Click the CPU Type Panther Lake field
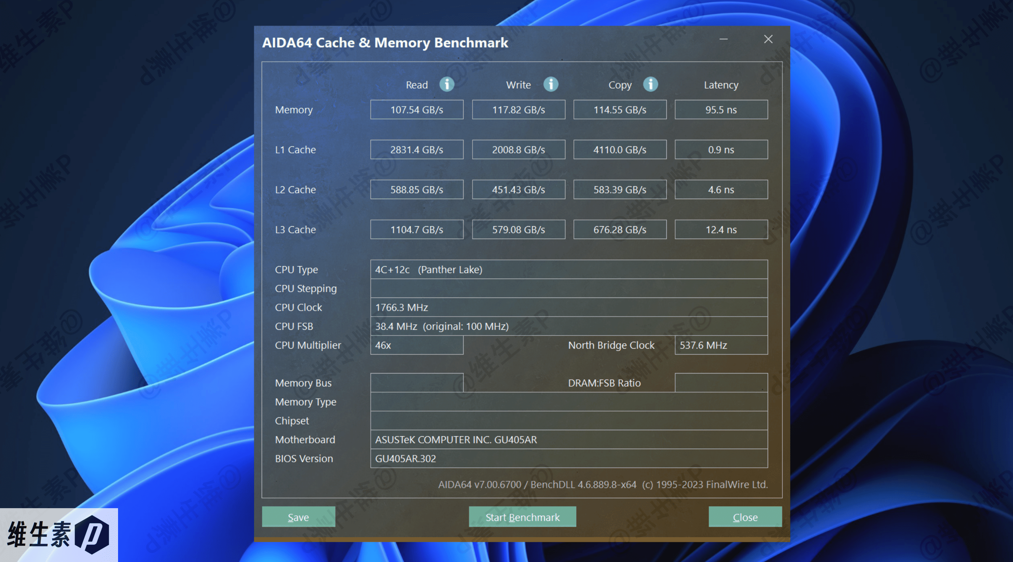This screenshot has height=562, width=1013. [569, 269]
